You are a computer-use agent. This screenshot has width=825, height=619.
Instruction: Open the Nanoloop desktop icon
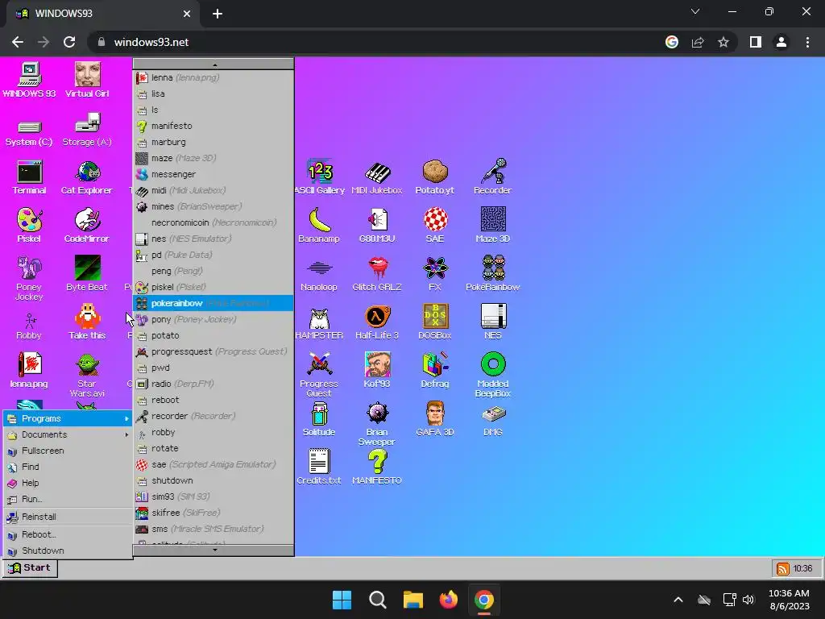[319, 276]
